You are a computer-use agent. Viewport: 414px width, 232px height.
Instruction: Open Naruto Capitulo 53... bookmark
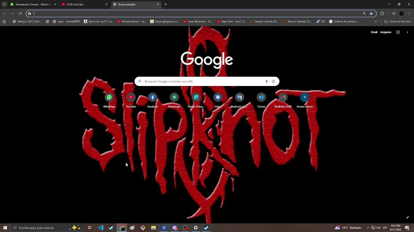(x=297, y=22)
